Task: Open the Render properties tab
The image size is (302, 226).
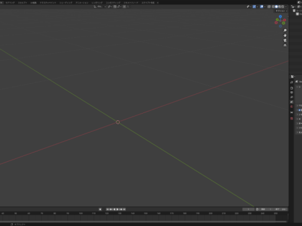Action: pyautogui.click(x=291, y=88)
